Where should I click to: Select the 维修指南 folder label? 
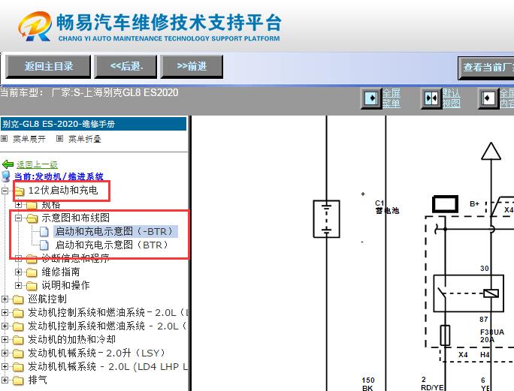pos(61,272)
